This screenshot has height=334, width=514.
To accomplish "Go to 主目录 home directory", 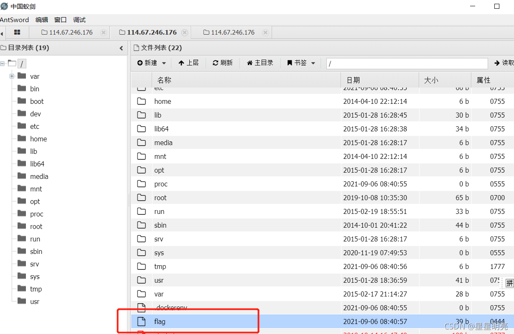I will coord(260,63).
